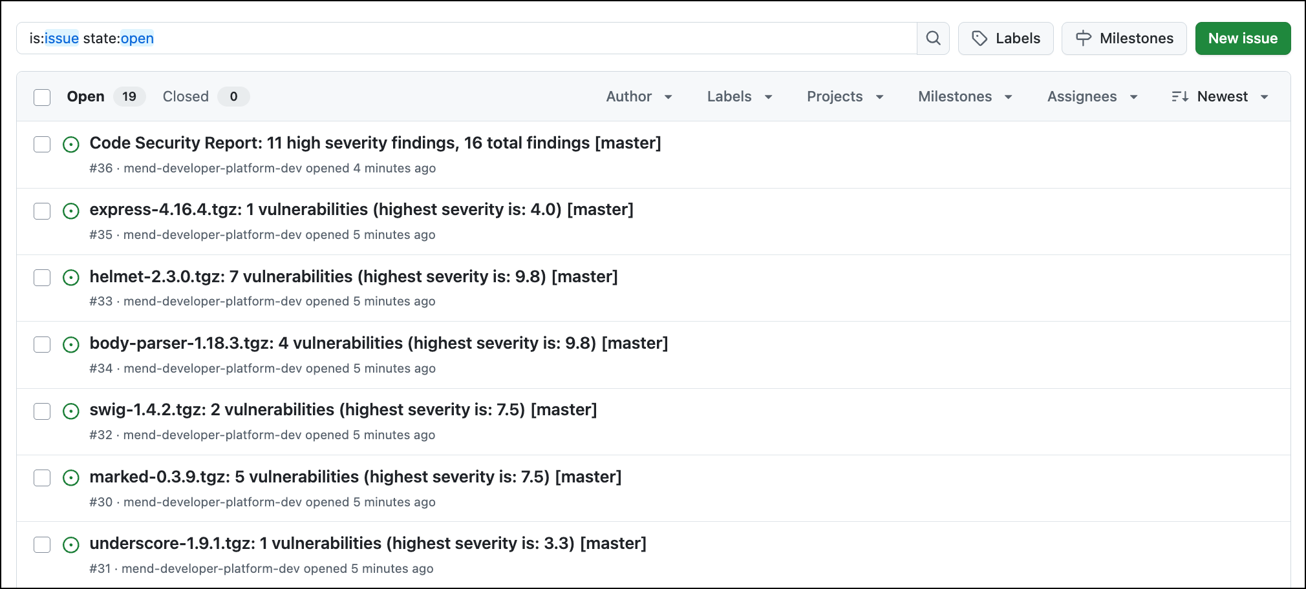Open the Assignees filter dropdown
Image resolution: width=1306 pixels, height=589 pixels.
tap(1092, 96)
